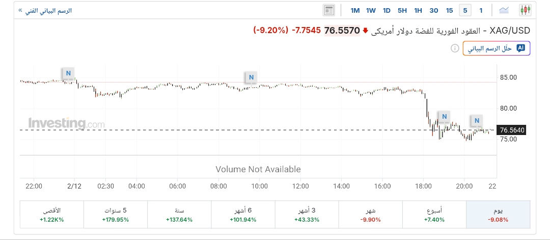Select the 5 سنوات performance tab
Image resolution: width=550 pixels, height=240 pixels.
pyautogui.click(x=116, y=215)
